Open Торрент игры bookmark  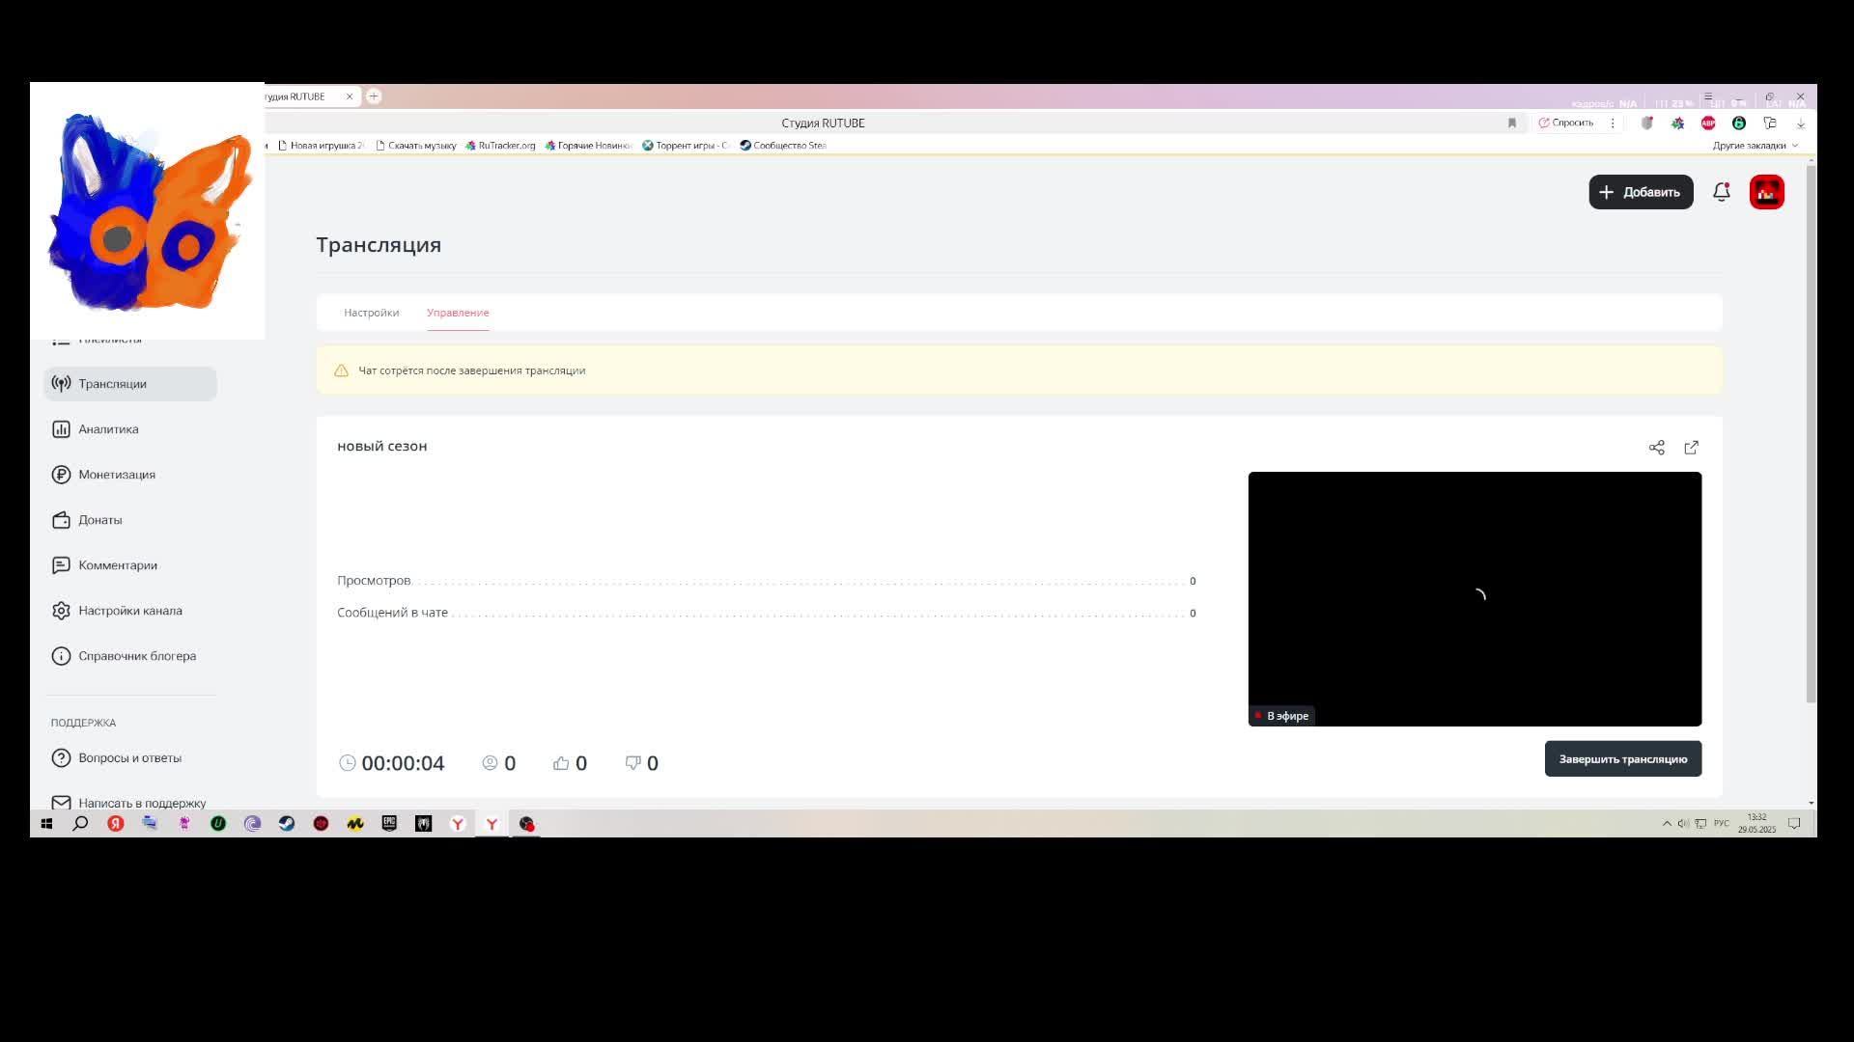(686, 146)
